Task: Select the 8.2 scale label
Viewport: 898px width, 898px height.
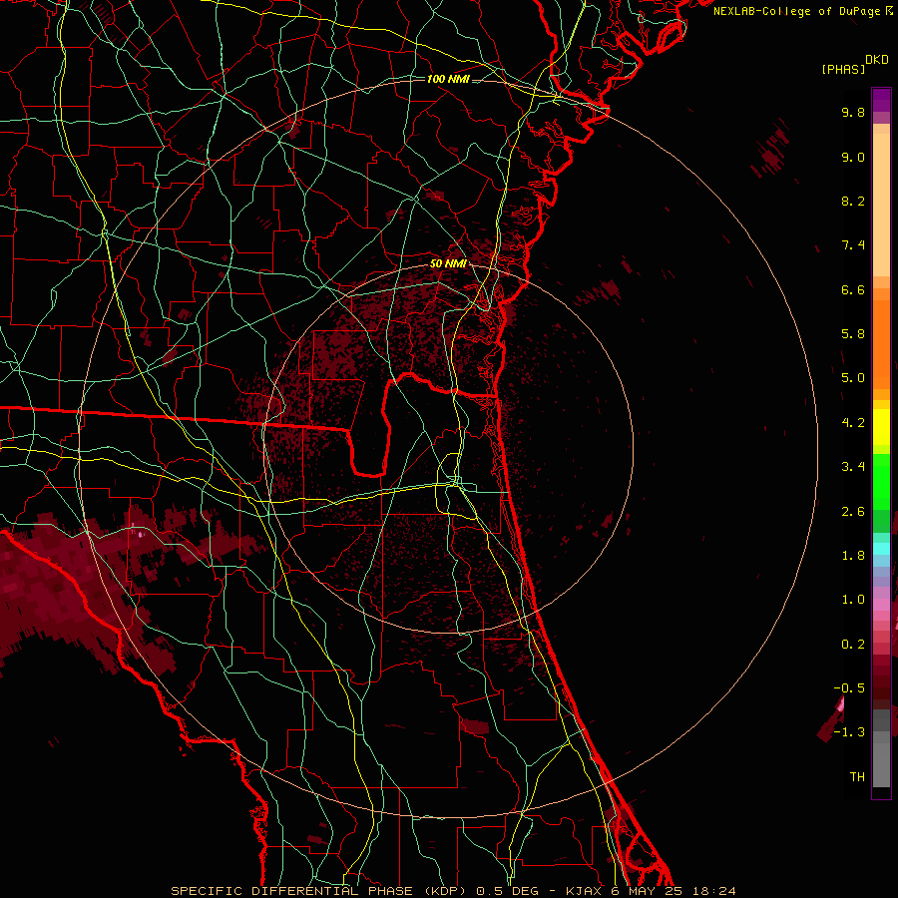Action: click(853, 201)
